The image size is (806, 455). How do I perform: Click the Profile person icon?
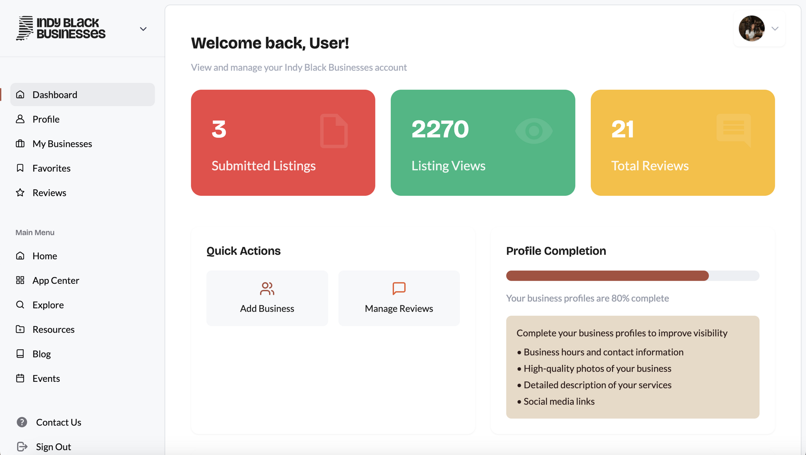20,119
